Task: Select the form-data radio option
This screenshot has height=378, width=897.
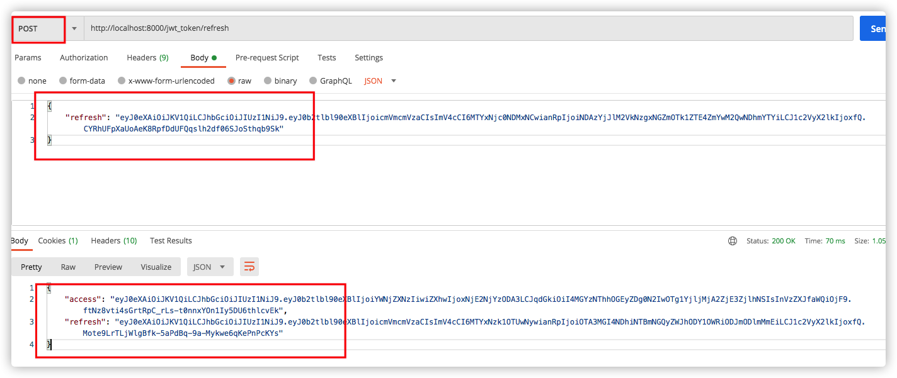Action: tap(63, 81)
